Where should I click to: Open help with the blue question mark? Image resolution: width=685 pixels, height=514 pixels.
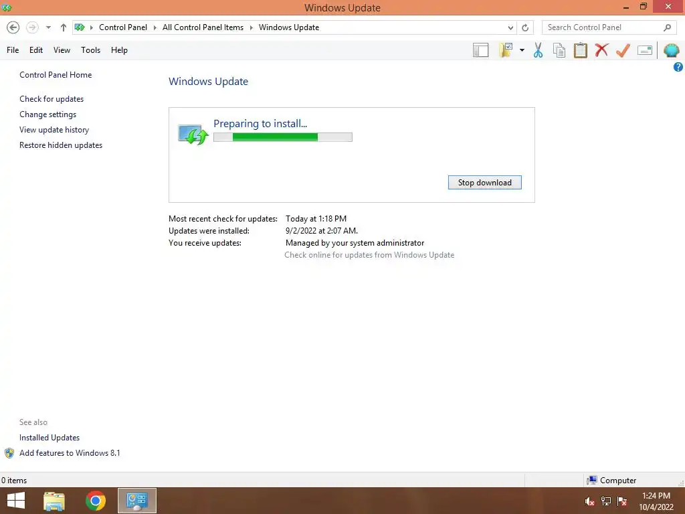pyautogui.click(x=678, y=67)
